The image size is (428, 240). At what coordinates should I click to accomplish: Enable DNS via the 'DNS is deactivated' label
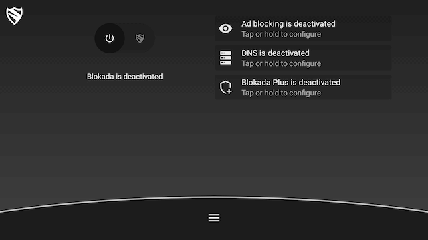[275, 53]
